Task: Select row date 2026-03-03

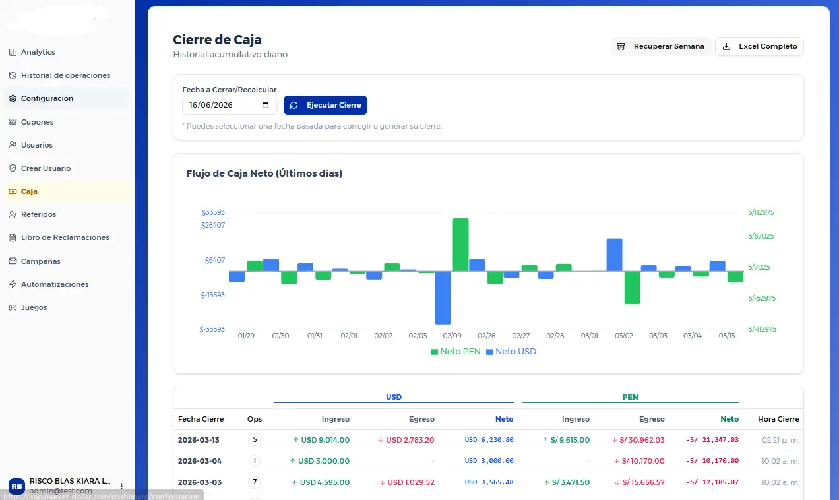Action: [200, 482]
